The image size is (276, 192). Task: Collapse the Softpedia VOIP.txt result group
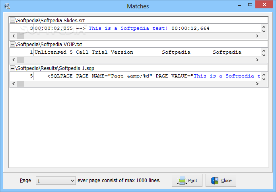pyautogui.click(x=13, y=45)
